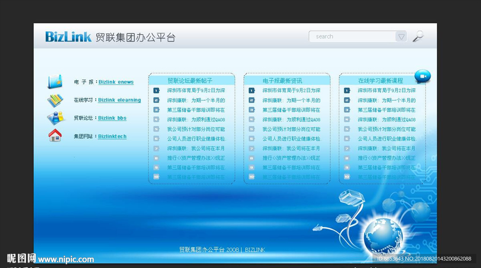Click the 贸联集团办公平台 title in the header

coord(135,38)
